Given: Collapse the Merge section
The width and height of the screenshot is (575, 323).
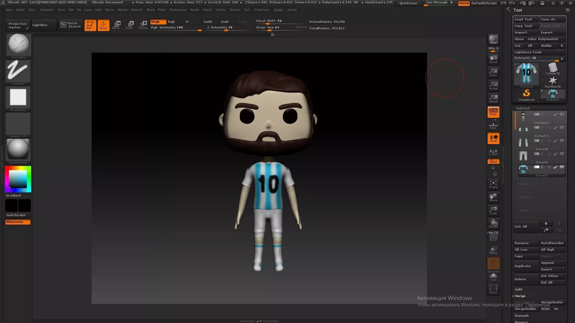Looking at the screenshot, I should [x=520, y=296].
